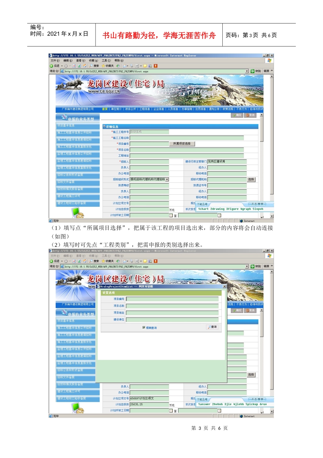Select 项目基本信息 in first screenshot's sidebar
The image size is (323, 458).
click(78, 126)
